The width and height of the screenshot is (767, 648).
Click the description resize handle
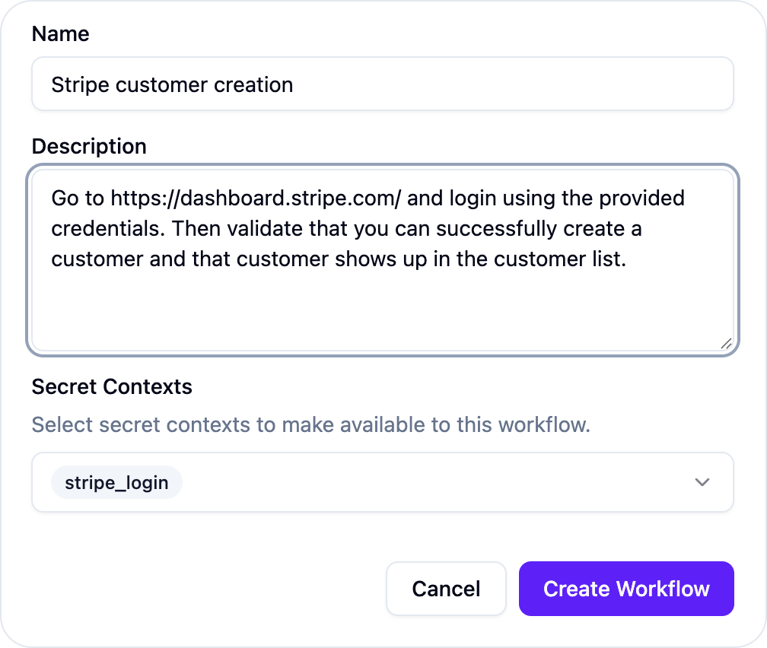click(x=727, y=343)
